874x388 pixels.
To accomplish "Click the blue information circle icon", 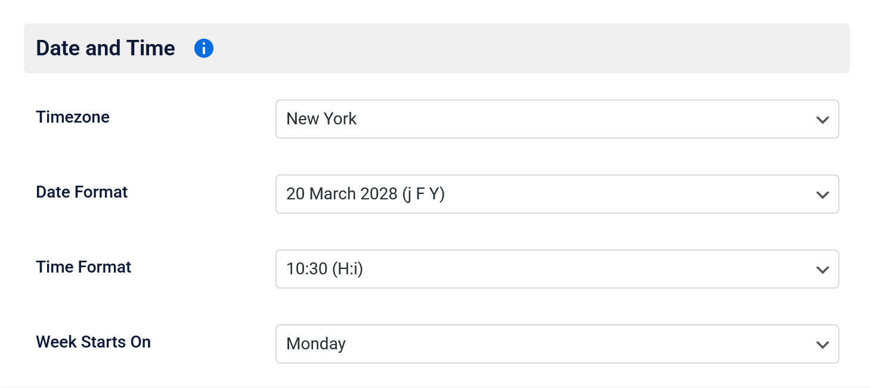I will pos(203,48).
